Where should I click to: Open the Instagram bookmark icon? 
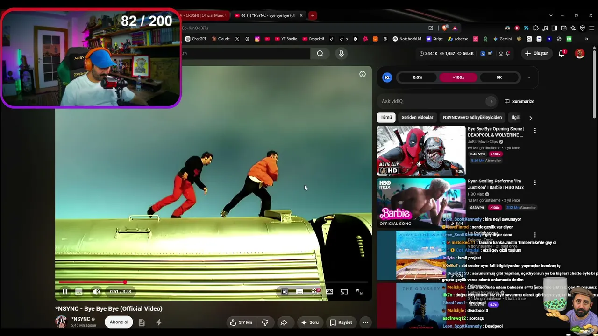257,39
